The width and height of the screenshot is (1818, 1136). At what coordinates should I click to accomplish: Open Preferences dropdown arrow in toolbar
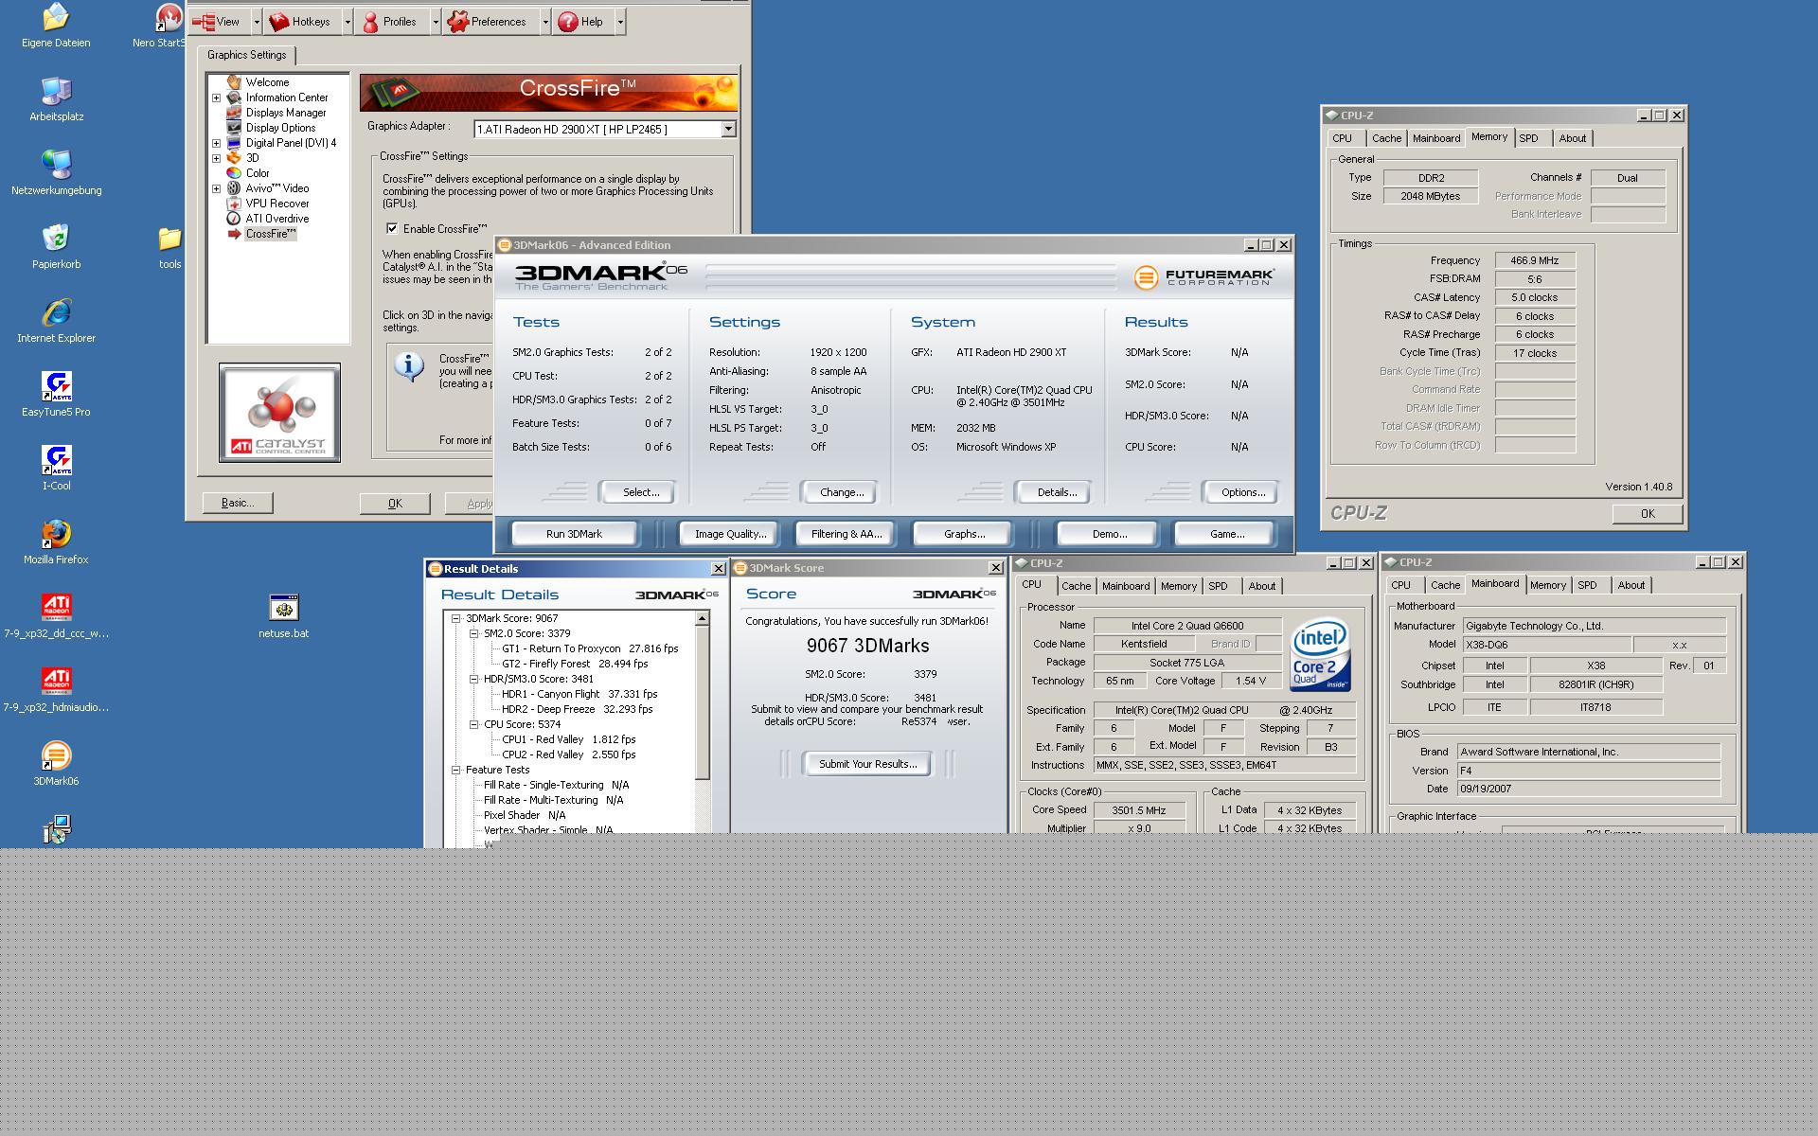(545, 21)
